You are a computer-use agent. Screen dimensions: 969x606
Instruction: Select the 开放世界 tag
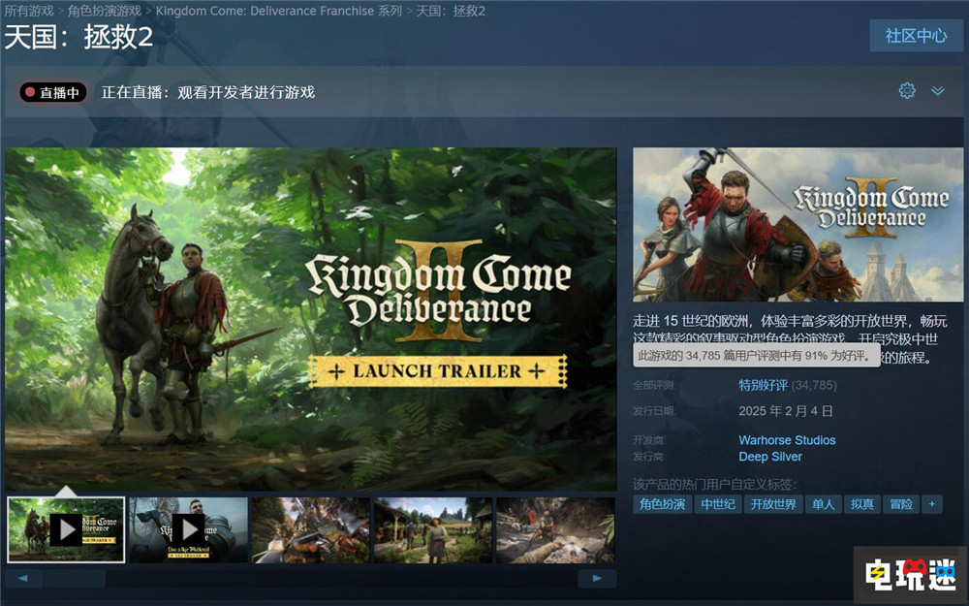pos(773,504)
